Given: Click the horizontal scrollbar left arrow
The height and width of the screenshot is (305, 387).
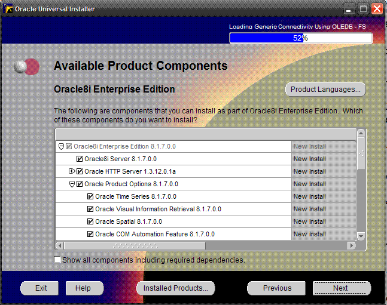Looking at the screenshot, I should 59,245.
